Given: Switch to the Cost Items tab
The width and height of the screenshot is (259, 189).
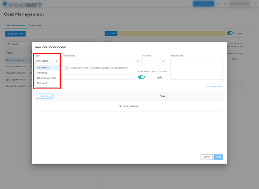Looking at the screenshot, I should tap(35, 26).
